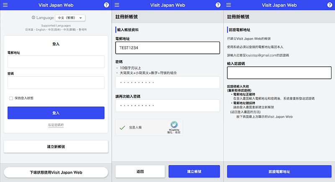Click Visit Japan Web title on account details screen
The height and width of the screenshot is (182, 335).
pyautogui.click(x=168, y=5)
